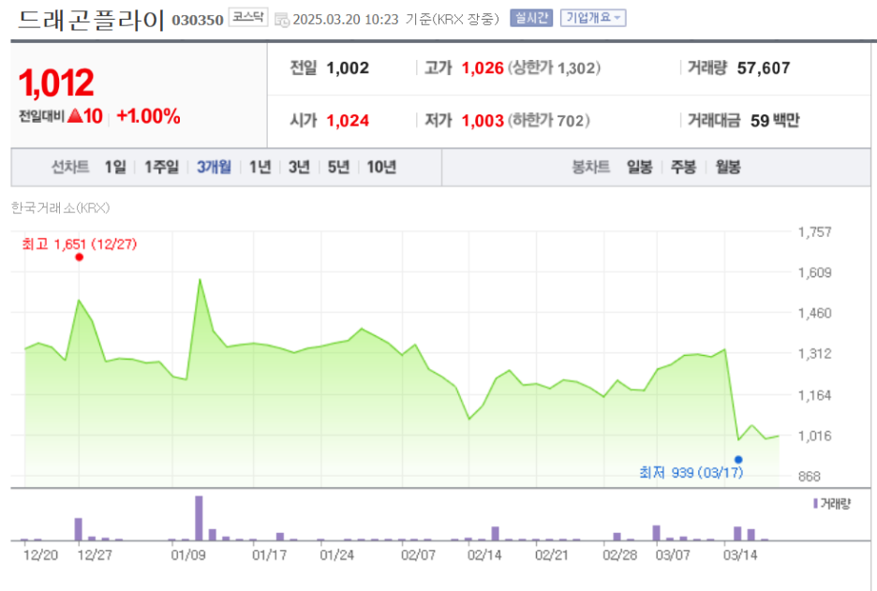This screenshot has height=591, width=877.
Task: Open the 월봉 candlestick chart
Action: [728, 167]
